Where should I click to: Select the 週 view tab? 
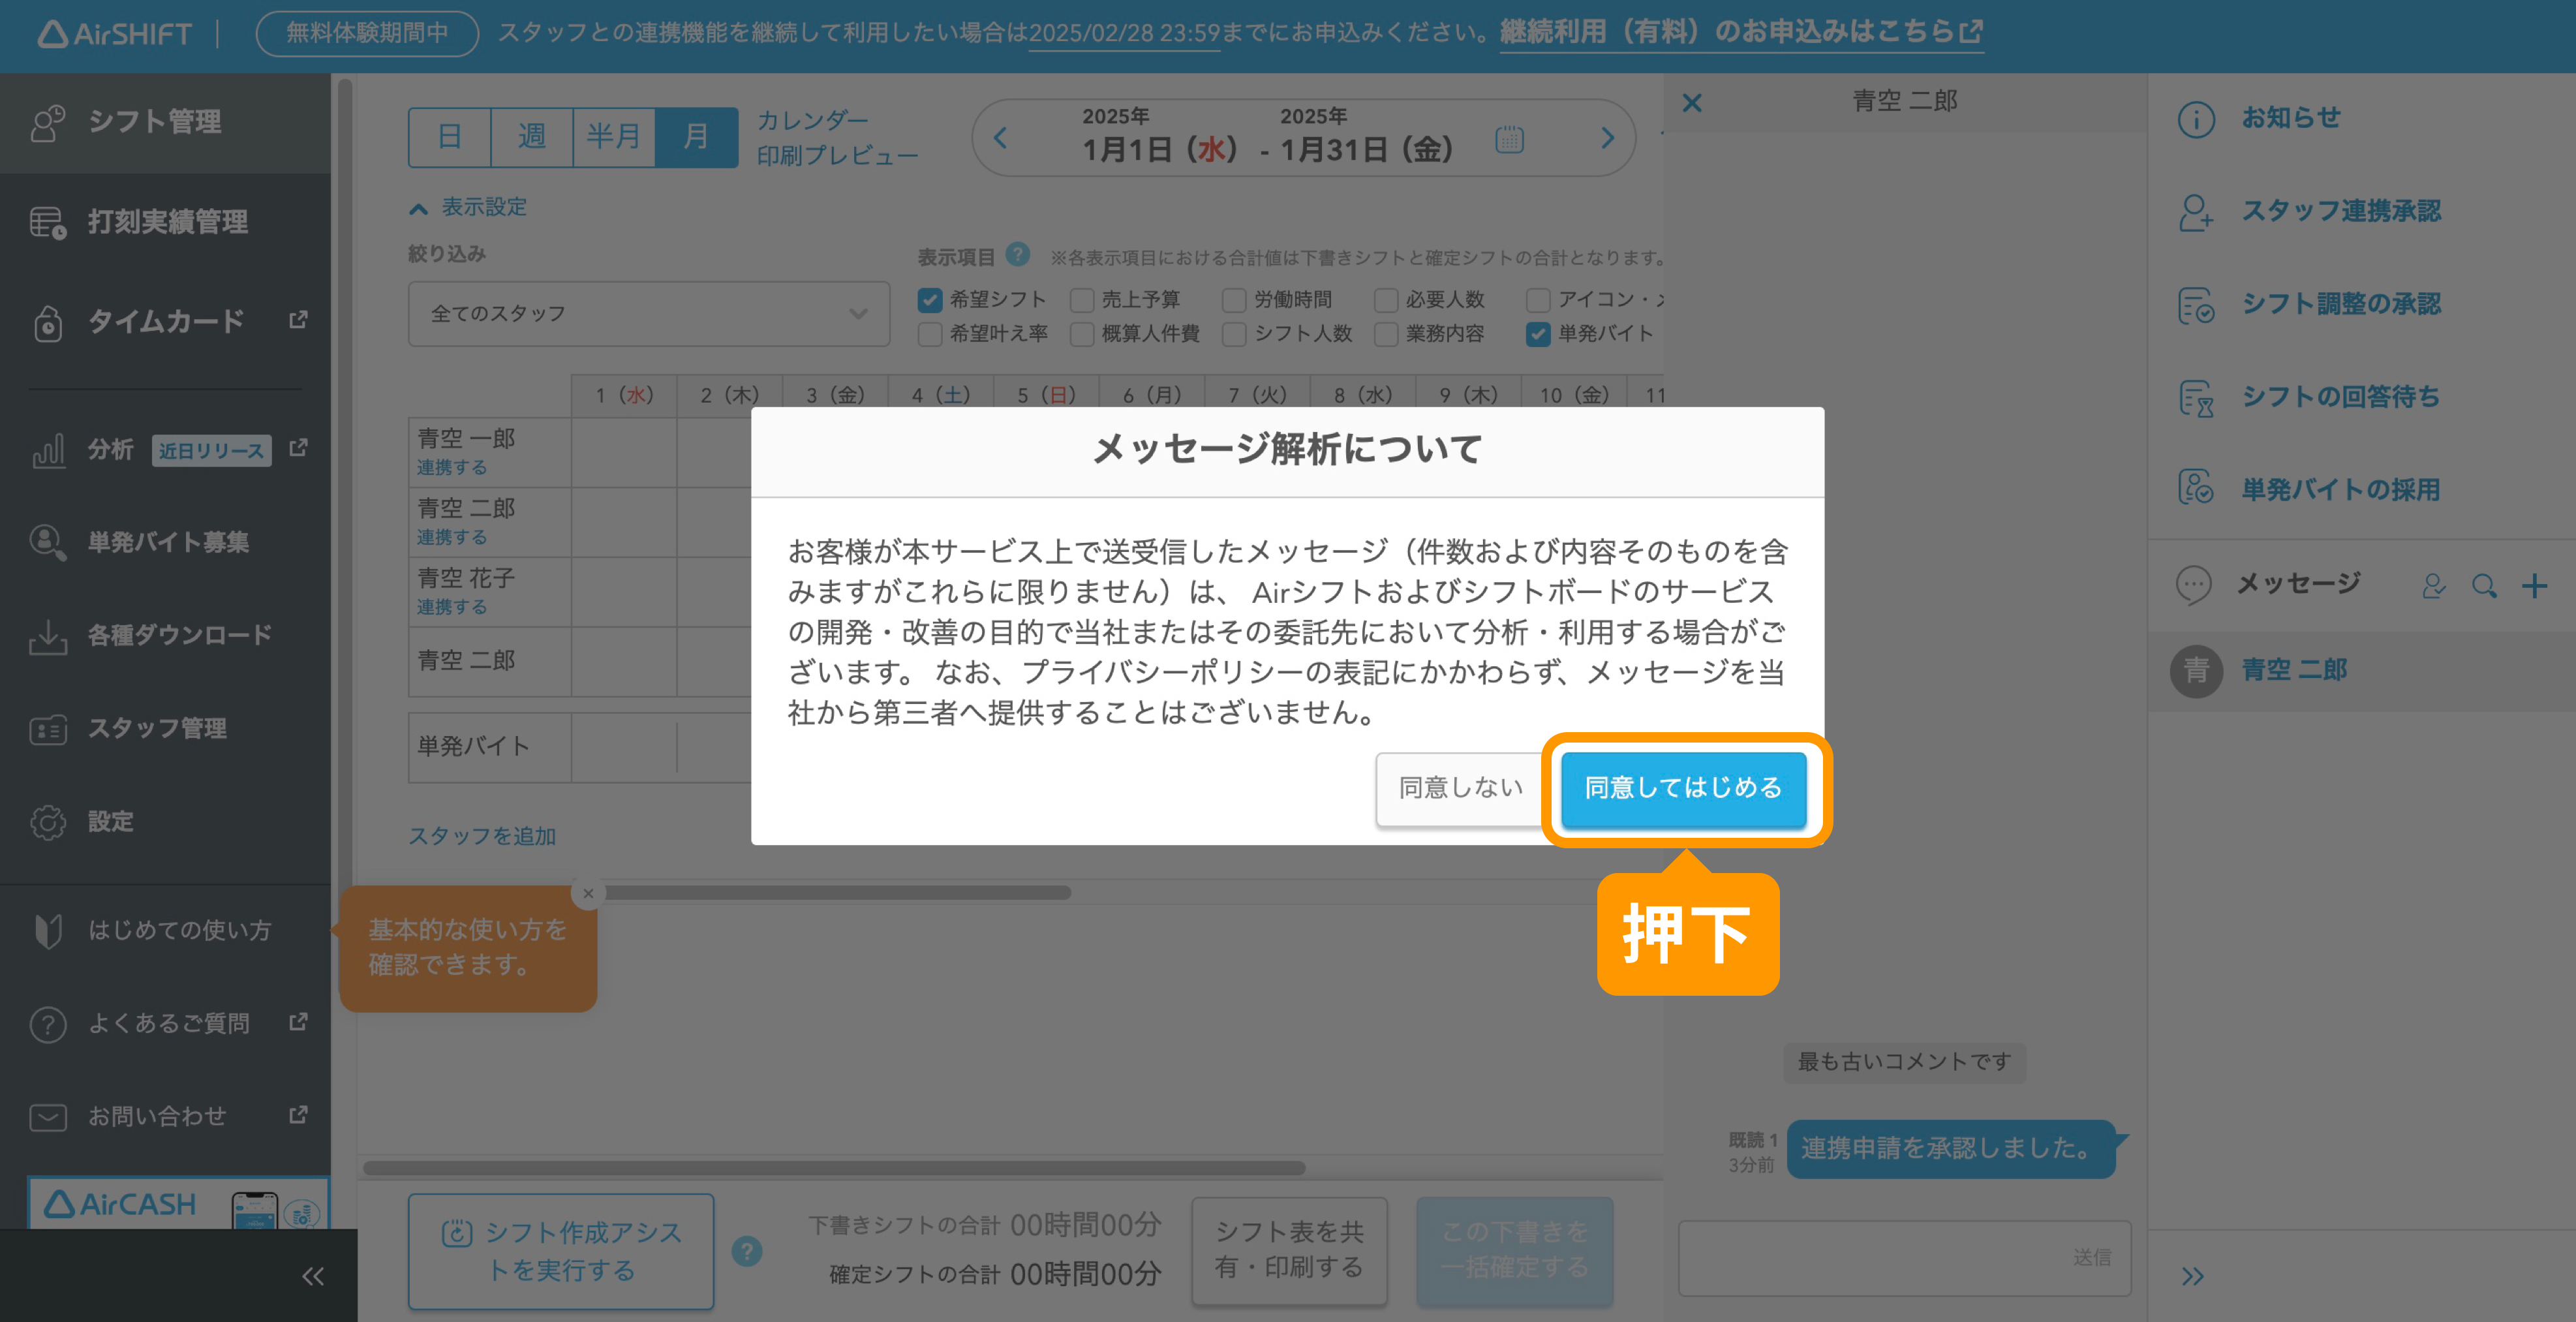click(532, 137)
